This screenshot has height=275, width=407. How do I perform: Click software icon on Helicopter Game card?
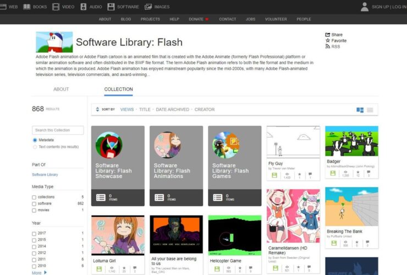tap(217, 269)
